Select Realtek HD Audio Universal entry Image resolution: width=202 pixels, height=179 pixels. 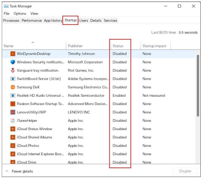[40, 95]
